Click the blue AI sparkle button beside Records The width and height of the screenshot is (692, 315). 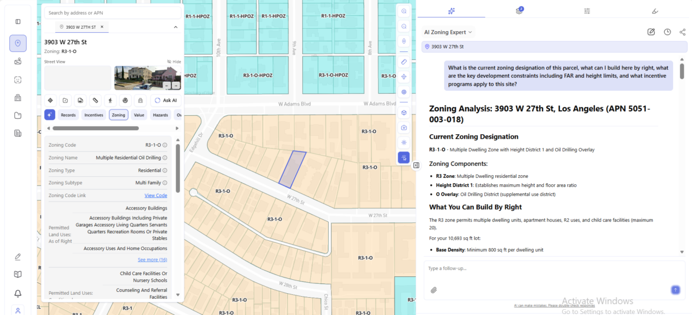point(50,115)
